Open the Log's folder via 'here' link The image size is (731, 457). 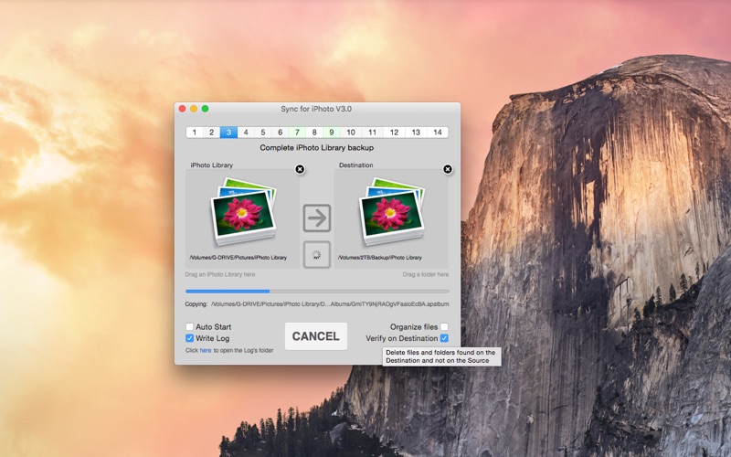point(206,350)
